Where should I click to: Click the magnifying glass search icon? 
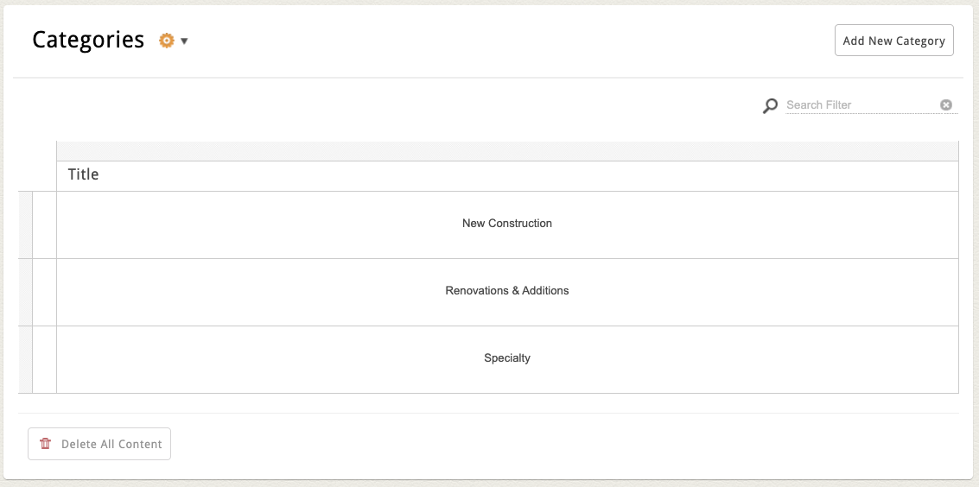click(x=770, y=105)
